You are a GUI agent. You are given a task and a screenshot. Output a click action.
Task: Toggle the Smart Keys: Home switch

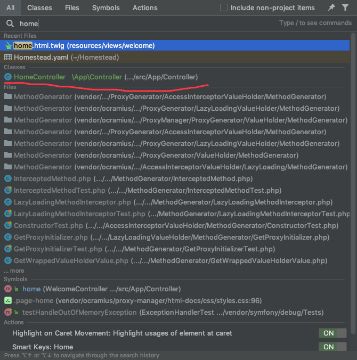point(332,347)
